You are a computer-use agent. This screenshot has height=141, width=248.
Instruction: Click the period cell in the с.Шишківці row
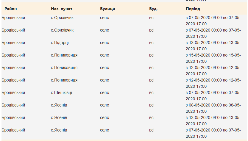pos(213,96)
